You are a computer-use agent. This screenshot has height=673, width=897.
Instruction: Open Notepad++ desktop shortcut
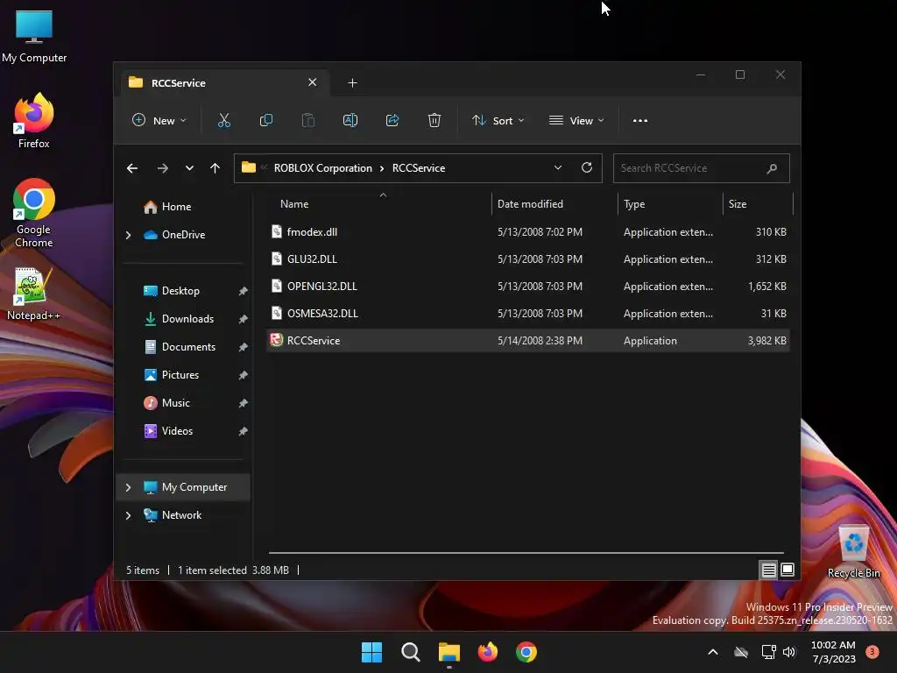[34, 294]
